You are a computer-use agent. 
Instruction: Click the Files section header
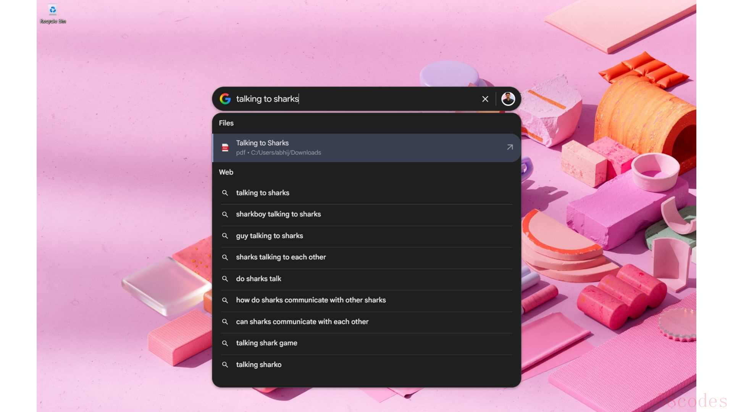click(226, 123)
